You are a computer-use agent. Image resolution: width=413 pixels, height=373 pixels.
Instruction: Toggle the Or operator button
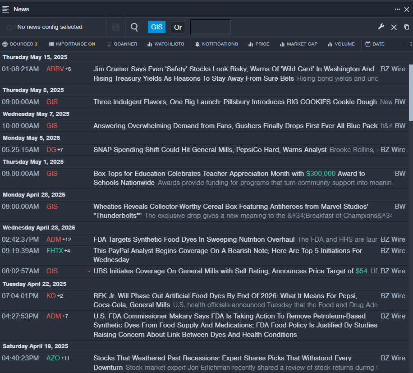tap(178, 27)
